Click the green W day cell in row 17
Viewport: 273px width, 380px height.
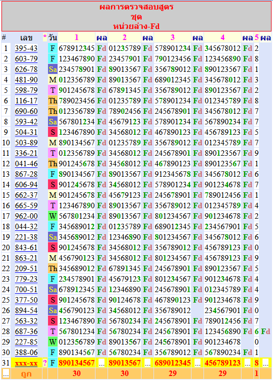click(x=52, y=216)
